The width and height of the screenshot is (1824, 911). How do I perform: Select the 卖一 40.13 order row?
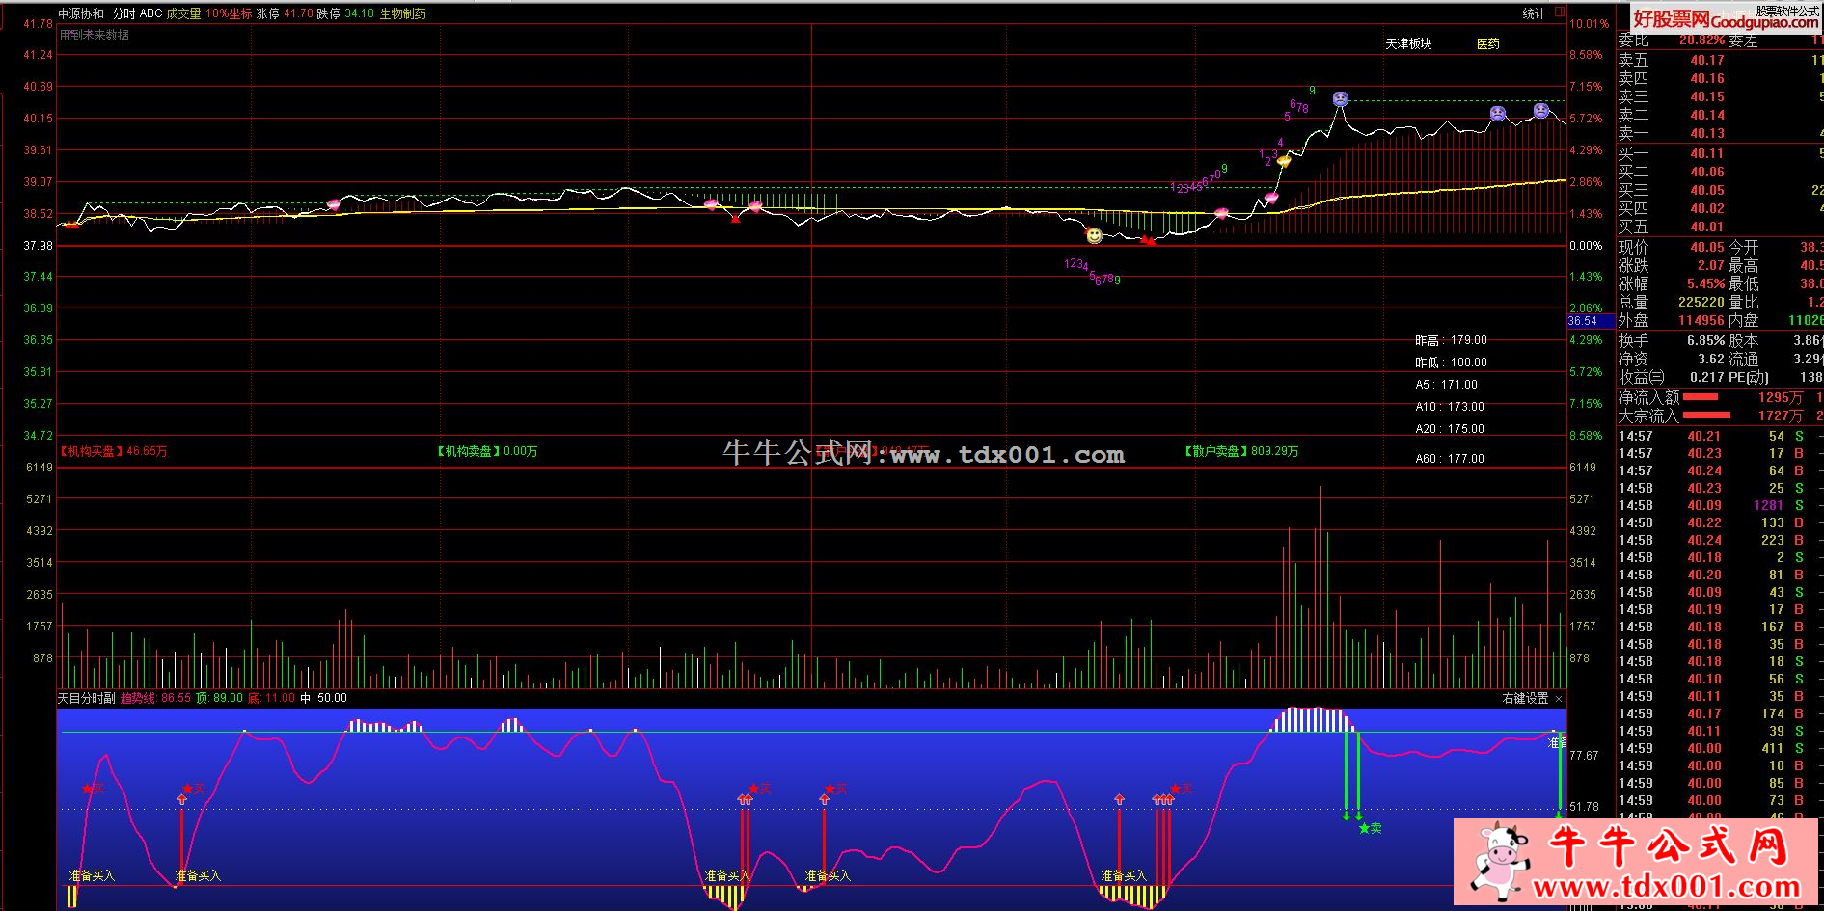point(1720,133)
